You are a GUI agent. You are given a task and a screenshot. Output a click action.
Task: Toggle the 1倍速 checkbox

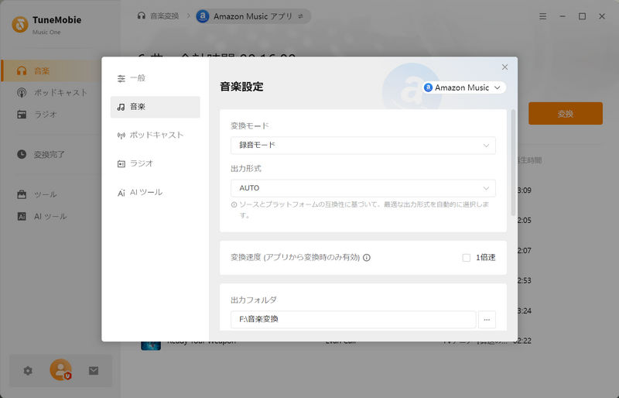click(x=467, y=258)
